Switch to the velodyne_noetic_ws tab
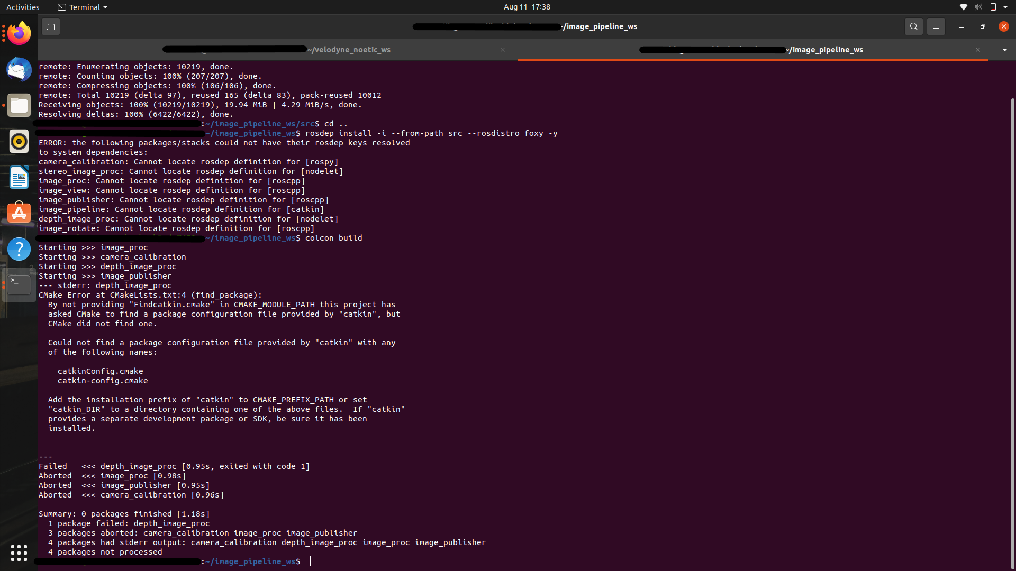 277,50
